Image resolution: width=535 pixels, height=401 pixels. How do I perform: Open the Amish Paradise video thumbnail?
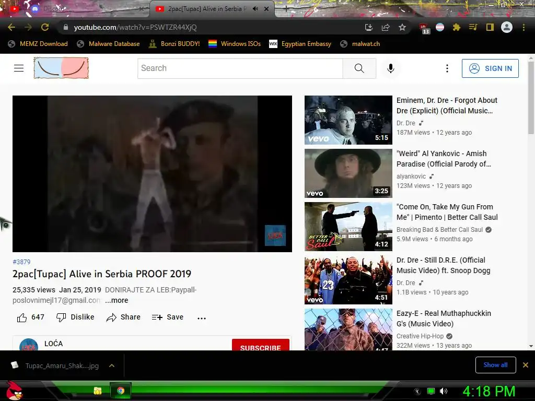348,173
